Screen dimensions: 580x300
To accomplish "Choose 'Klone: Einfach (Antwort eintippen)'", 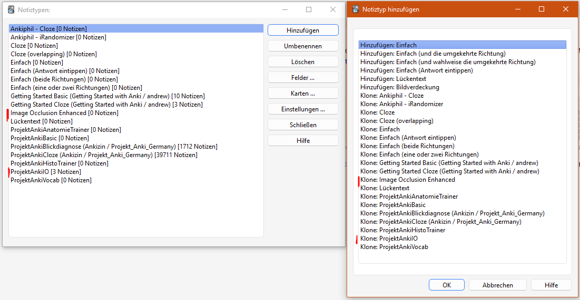I will (463, 138).
